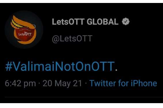Click the @LetsOTT handle
The height and width of the screenshot is (108, 163).
pos(72,39)
